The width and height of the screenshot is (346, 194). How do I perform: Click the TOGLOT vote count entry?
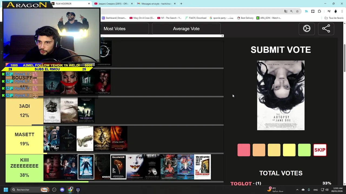281,183
